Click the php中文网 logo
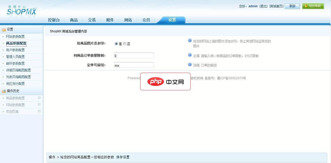 pyautogui.click(x=165, y=82)
